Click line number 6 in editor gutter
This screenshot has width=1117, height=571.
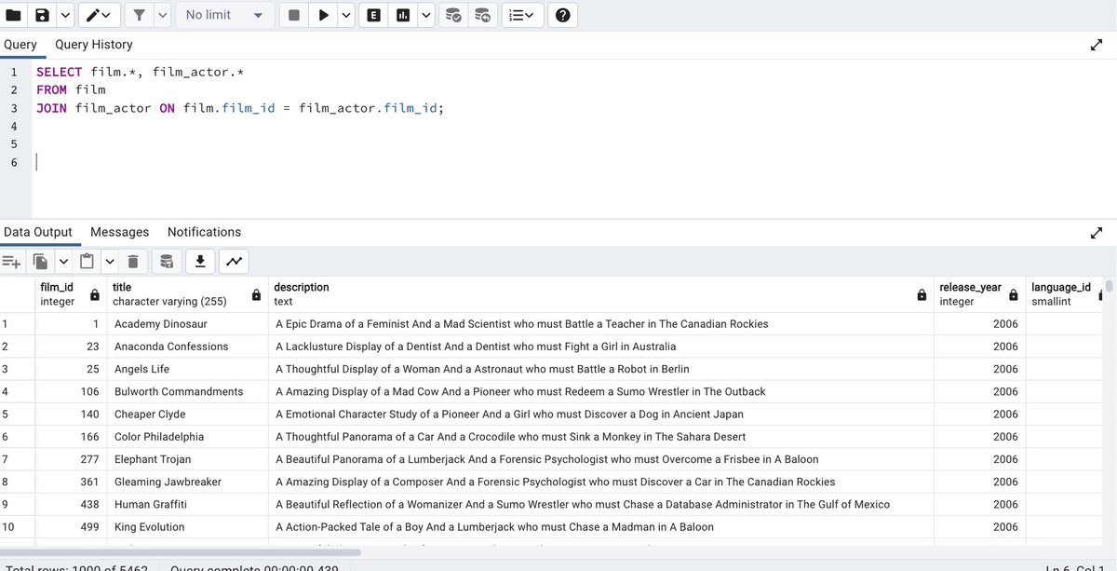click(x=14, y=162)
